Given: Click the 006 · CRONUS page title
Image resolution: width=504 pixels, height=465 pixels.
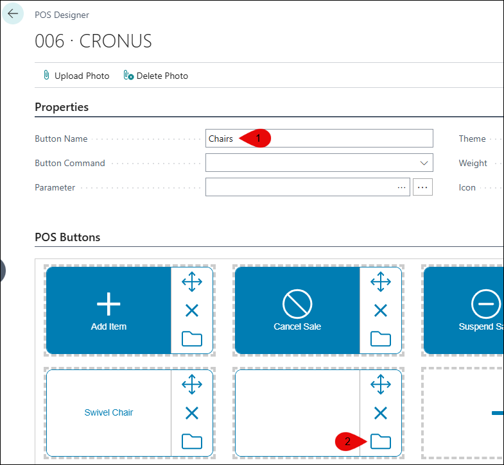Looking at the screenshot, I should pyautogui.click(x=93, y=41).
